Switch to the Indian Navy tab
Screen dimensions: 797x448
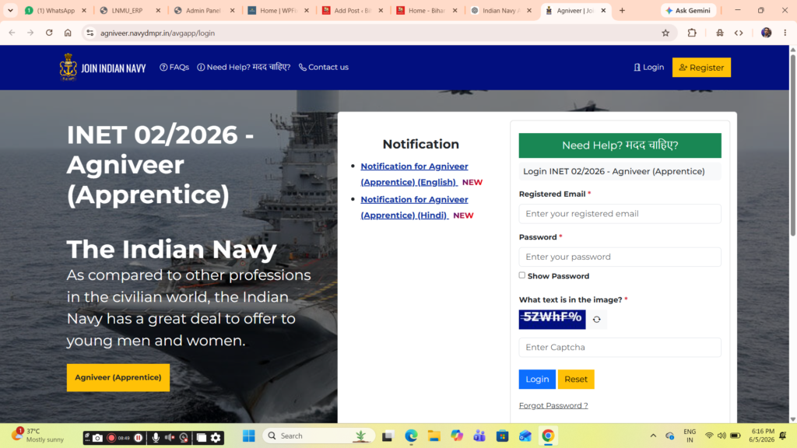(x=501, y=10)
